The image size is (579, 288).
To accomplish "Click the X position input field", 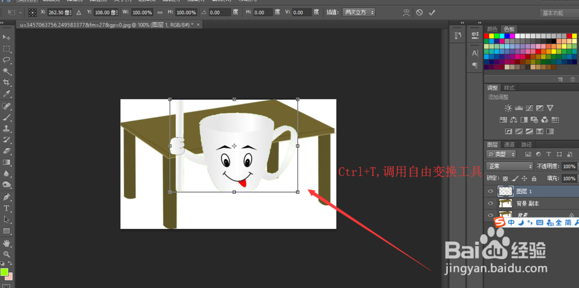I will click(x=60, y=13).
